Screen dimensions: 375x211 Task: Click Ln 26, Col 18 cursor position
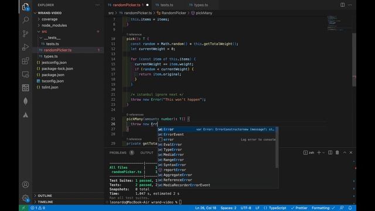(206, 208)
